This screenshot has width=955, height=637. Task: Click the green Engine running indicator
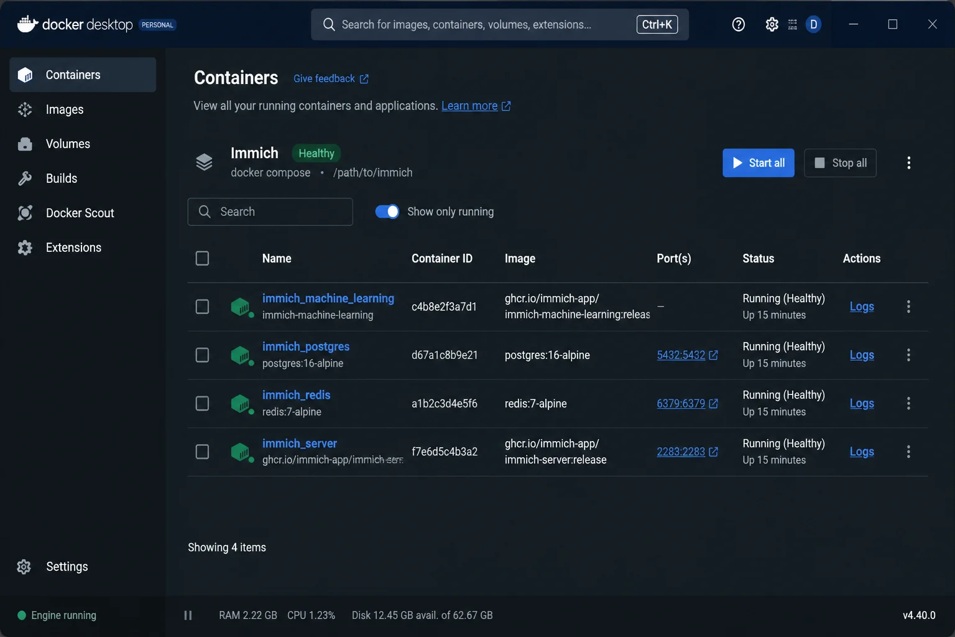(22, 615)
